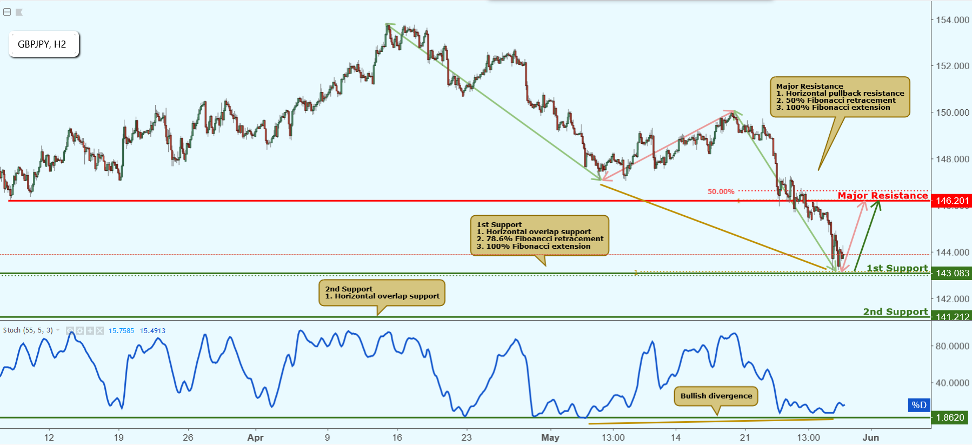The image size is (972, 445).
Task: Click the 144.000 price axis label
Action: pyautogui.click(x=953, y=252)
